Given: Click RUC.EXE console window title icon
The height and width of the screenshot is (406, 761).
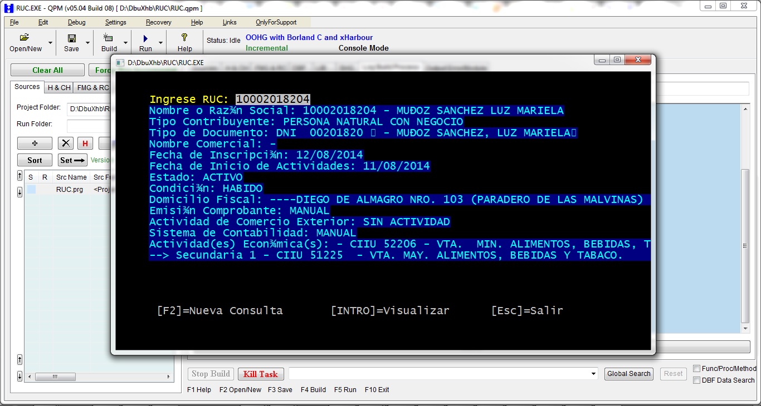Looking at the screenshot, I should point(120,63).
